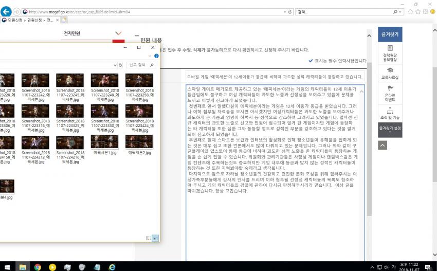Screen dimensions: 437x271
Task: Open the Action Center notification icon
Action: pyautogui.click(x=428, y=267)
